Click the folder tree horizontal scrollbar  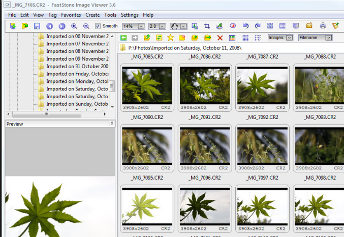(x=47, y=114)
